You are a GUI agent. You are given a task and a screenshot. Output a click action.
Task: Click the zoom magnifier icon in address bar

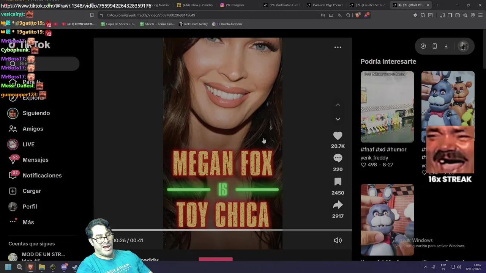tap(348, 15)
